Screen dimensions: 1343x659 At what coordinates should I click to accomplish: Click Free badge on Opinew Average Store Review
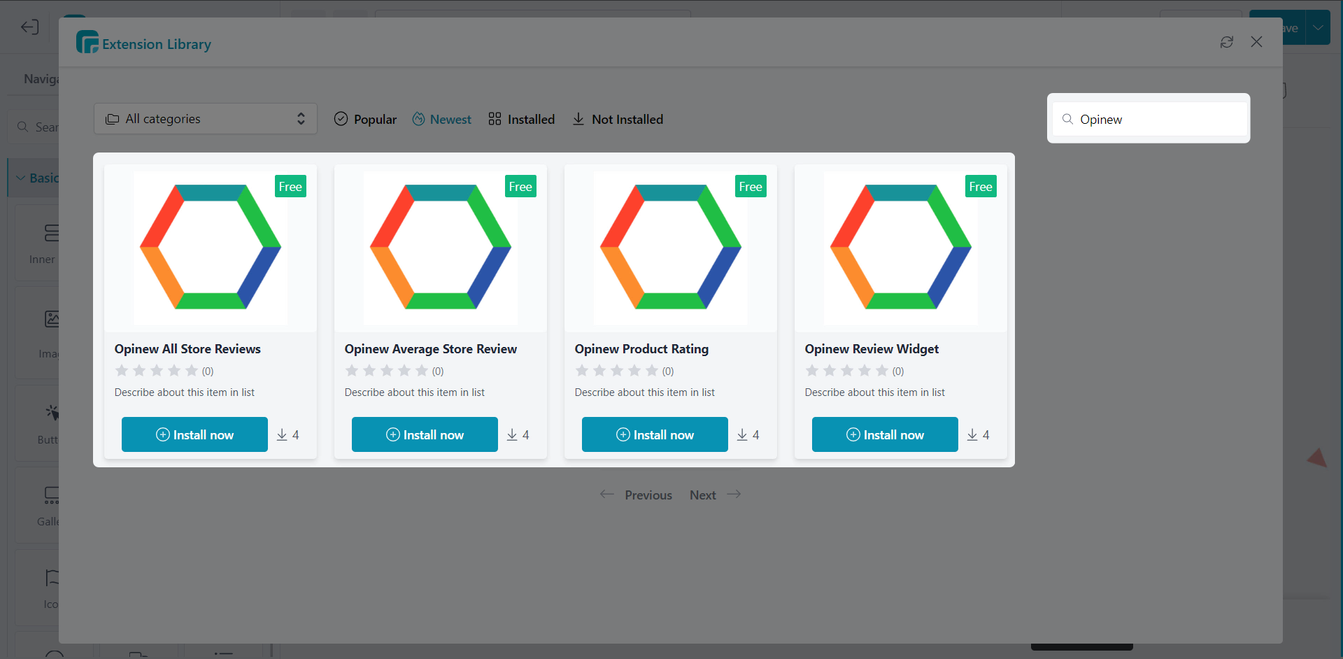[520, 186]
